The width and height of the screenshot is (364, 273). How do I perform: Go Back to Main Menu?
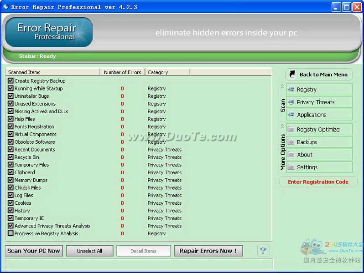319,75
